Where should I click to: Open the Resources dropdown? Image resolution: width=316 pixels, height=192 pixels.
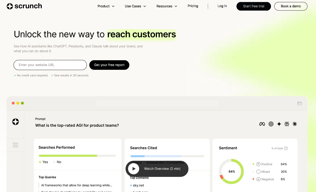(167, 6)
